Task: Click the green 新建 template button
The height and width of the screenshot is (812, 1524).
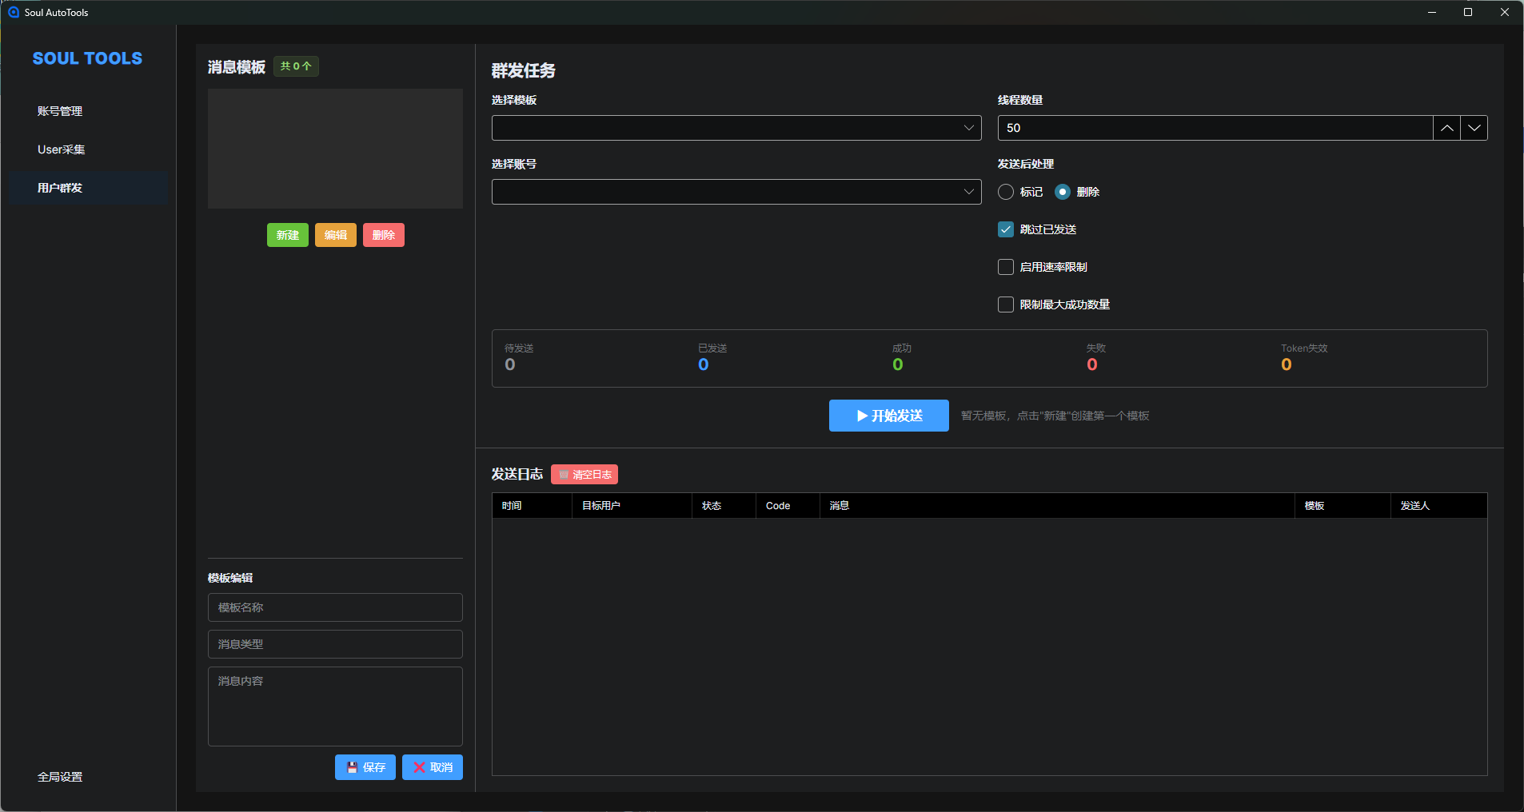Action: click(x=287, y=235)
